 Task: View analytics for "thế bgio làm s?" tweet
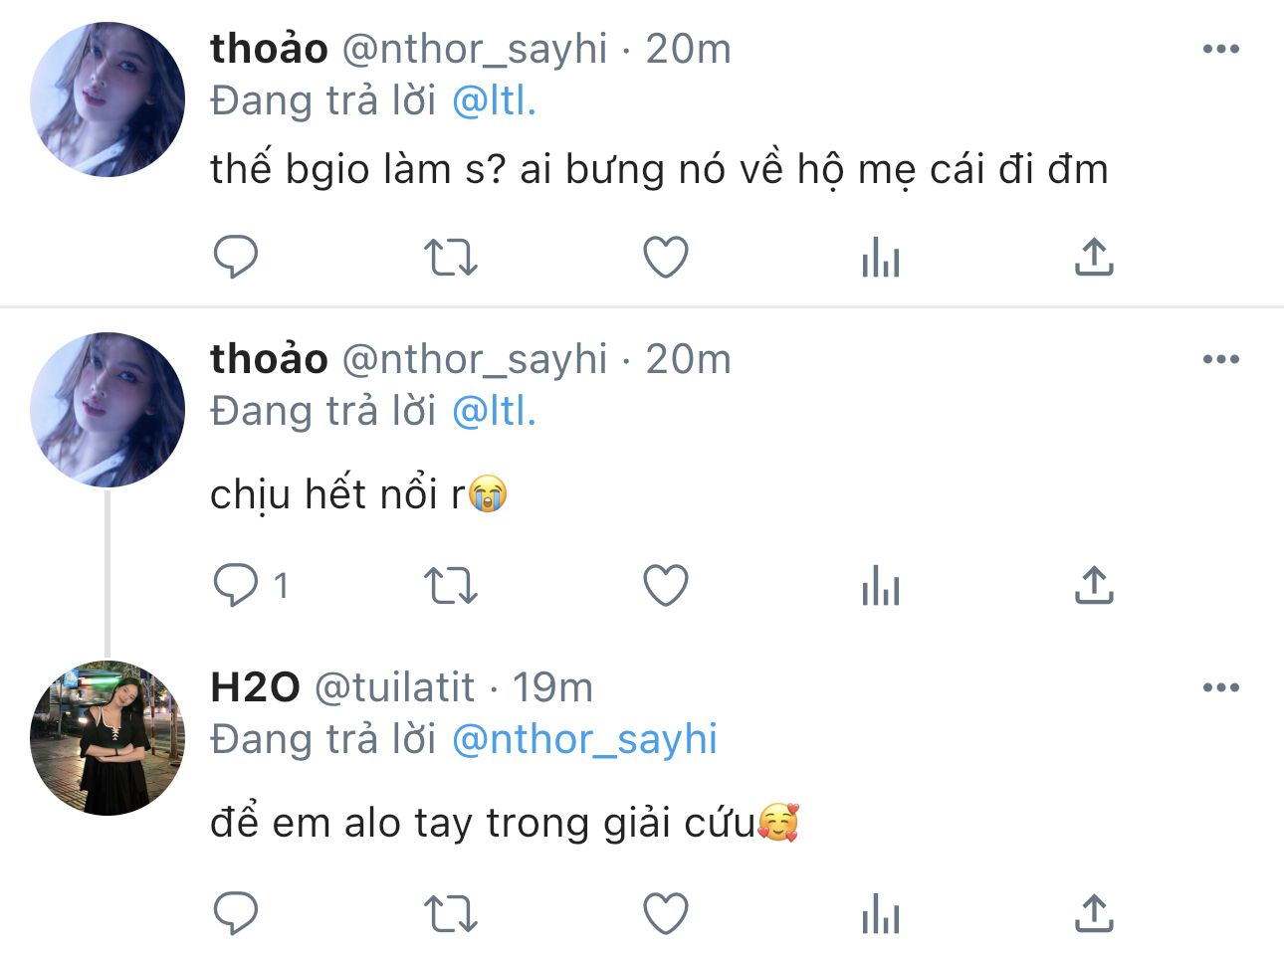[881, 258]
